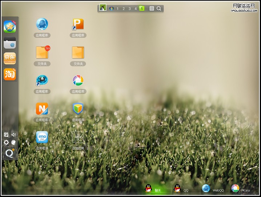Open the grid overview of all apps
The image size is (261, 197).
[152, 8]
